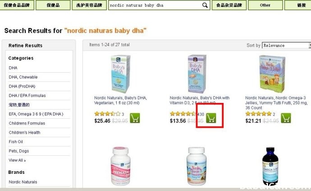The height and width of the screenshot is (191, 311).
Task: Click star rating of Omega-3 Jellies
Action: coord(258,114)
